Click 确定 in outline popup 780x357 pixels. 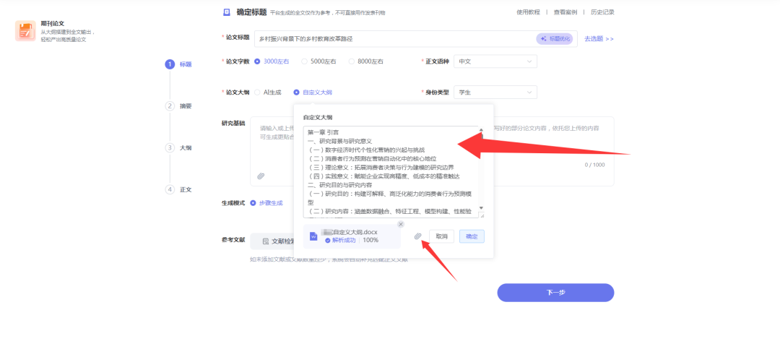(472, 236)
